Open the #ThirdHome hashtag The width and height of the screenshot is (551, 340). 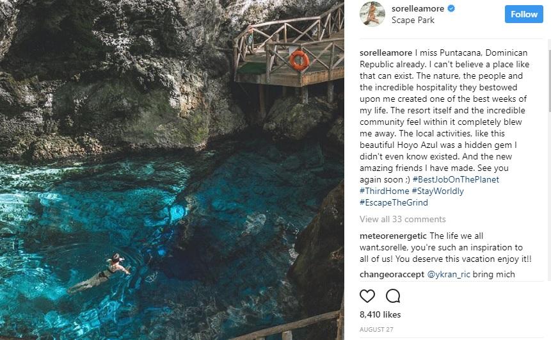click(384, 191)
